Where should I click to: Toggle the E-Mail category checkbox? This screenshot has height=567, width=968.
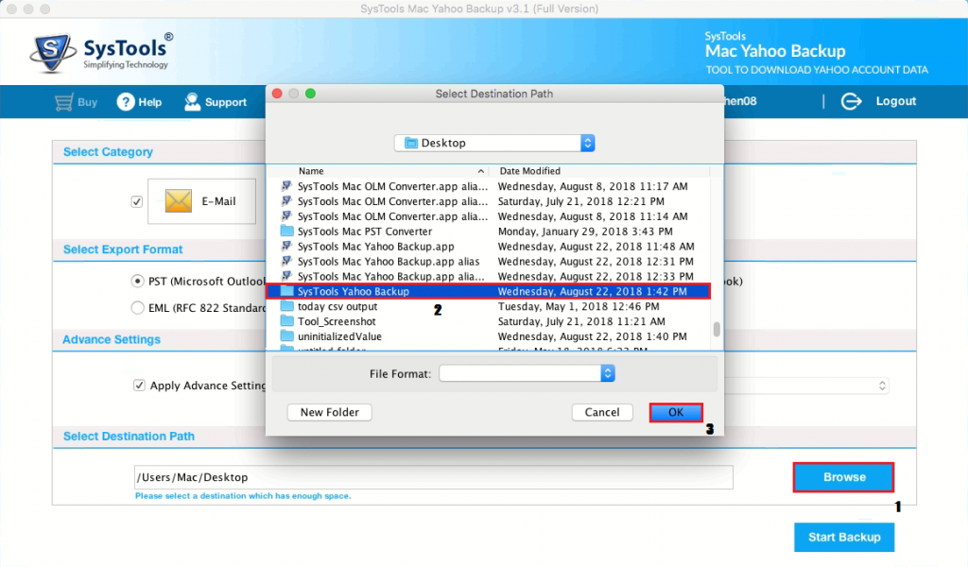(137, 201)
